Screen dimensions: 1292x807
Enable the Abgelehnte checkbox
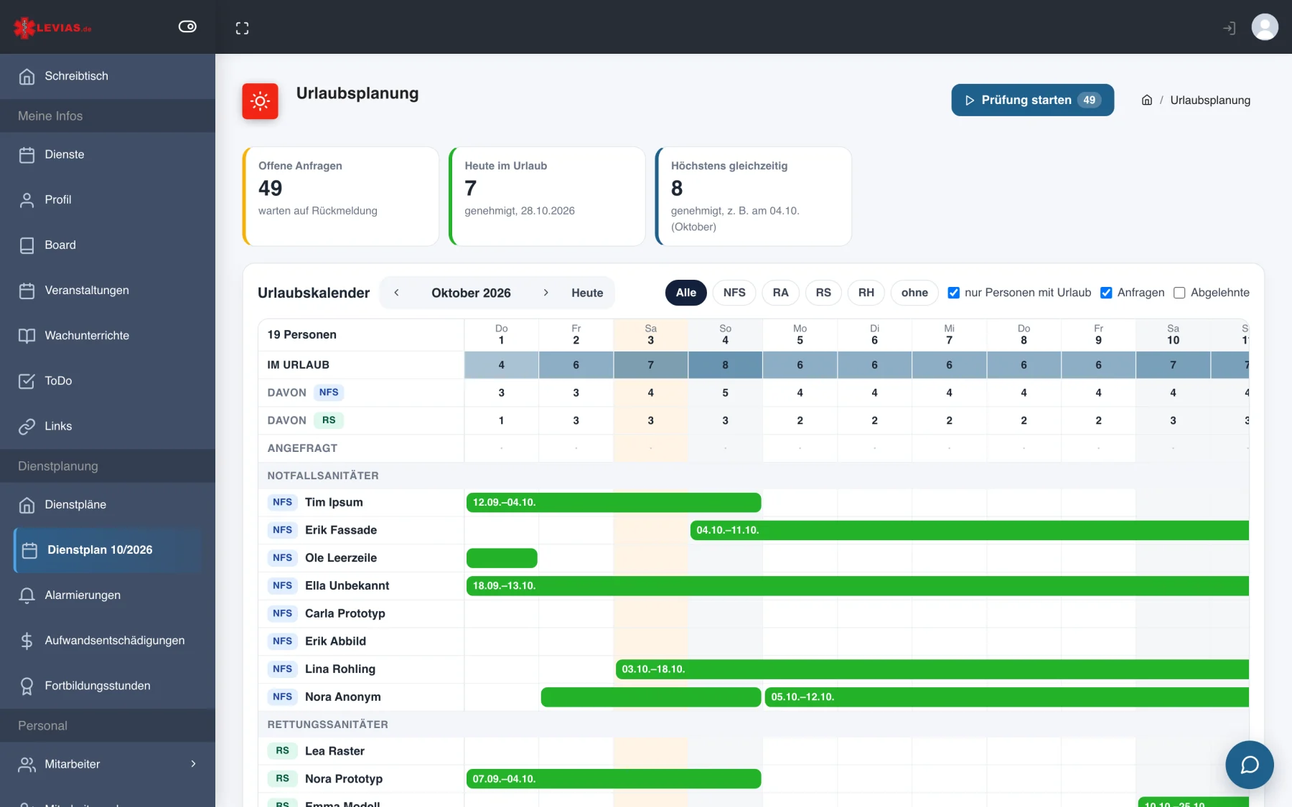(x=1179, y=293)
